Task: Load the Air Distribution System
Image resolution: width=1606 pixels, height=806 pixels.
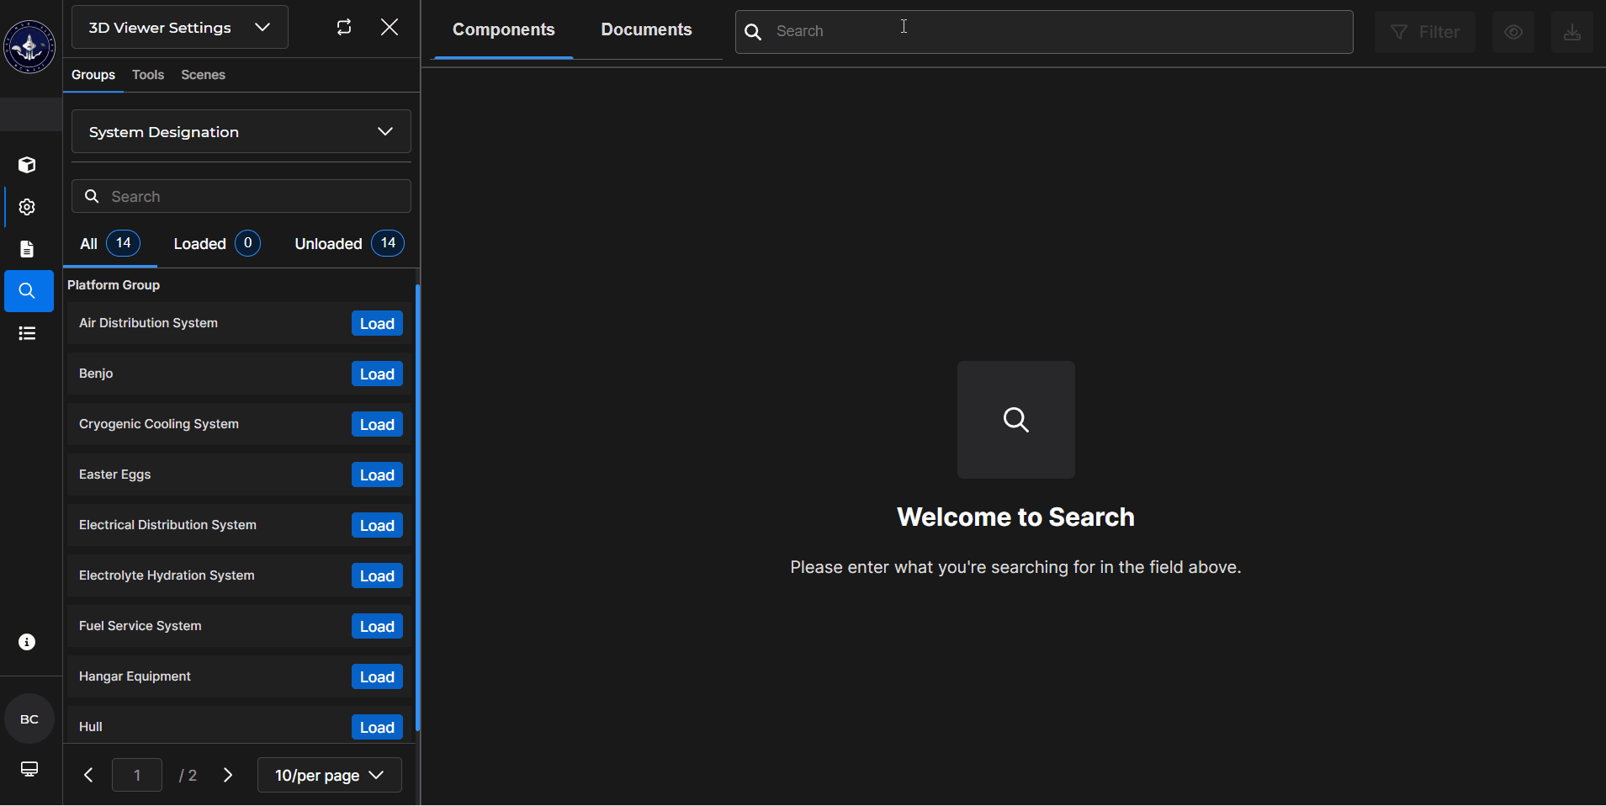Action: click(x=377, y=324)
